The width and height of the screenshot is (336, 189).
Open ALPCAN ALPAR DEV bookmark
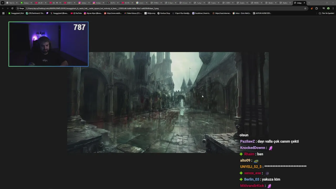pos(262,13)
